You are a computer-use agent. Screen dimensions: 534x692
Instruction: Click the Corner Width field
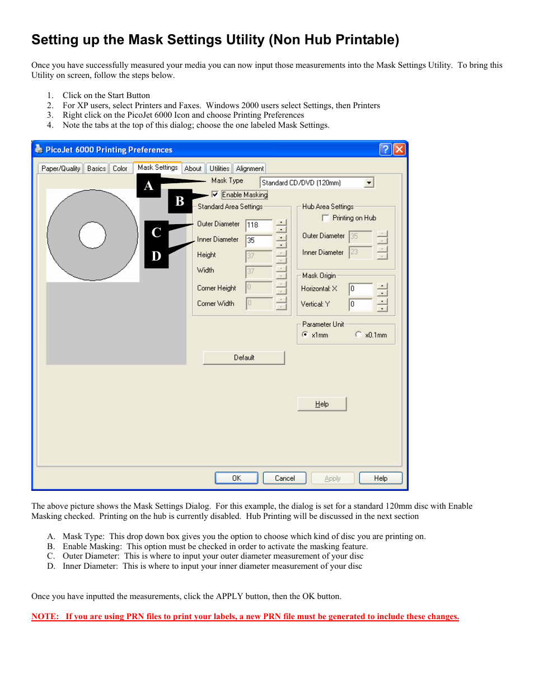[259, 303]
